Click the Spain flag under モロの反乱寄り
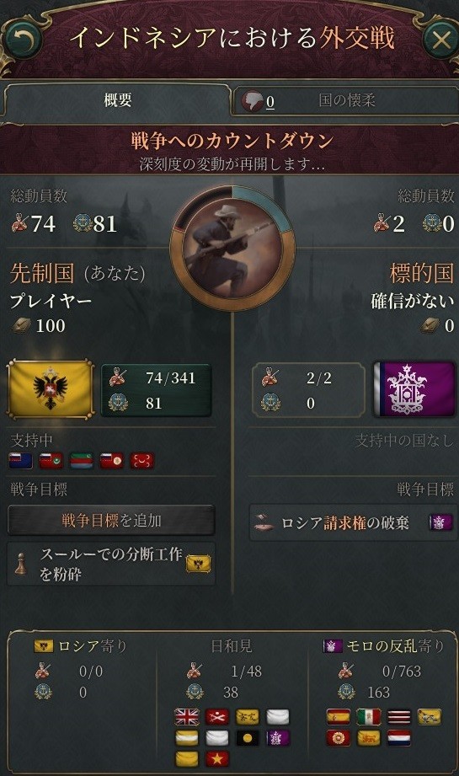This screenshot has width=459, height=776. point(339,716)
